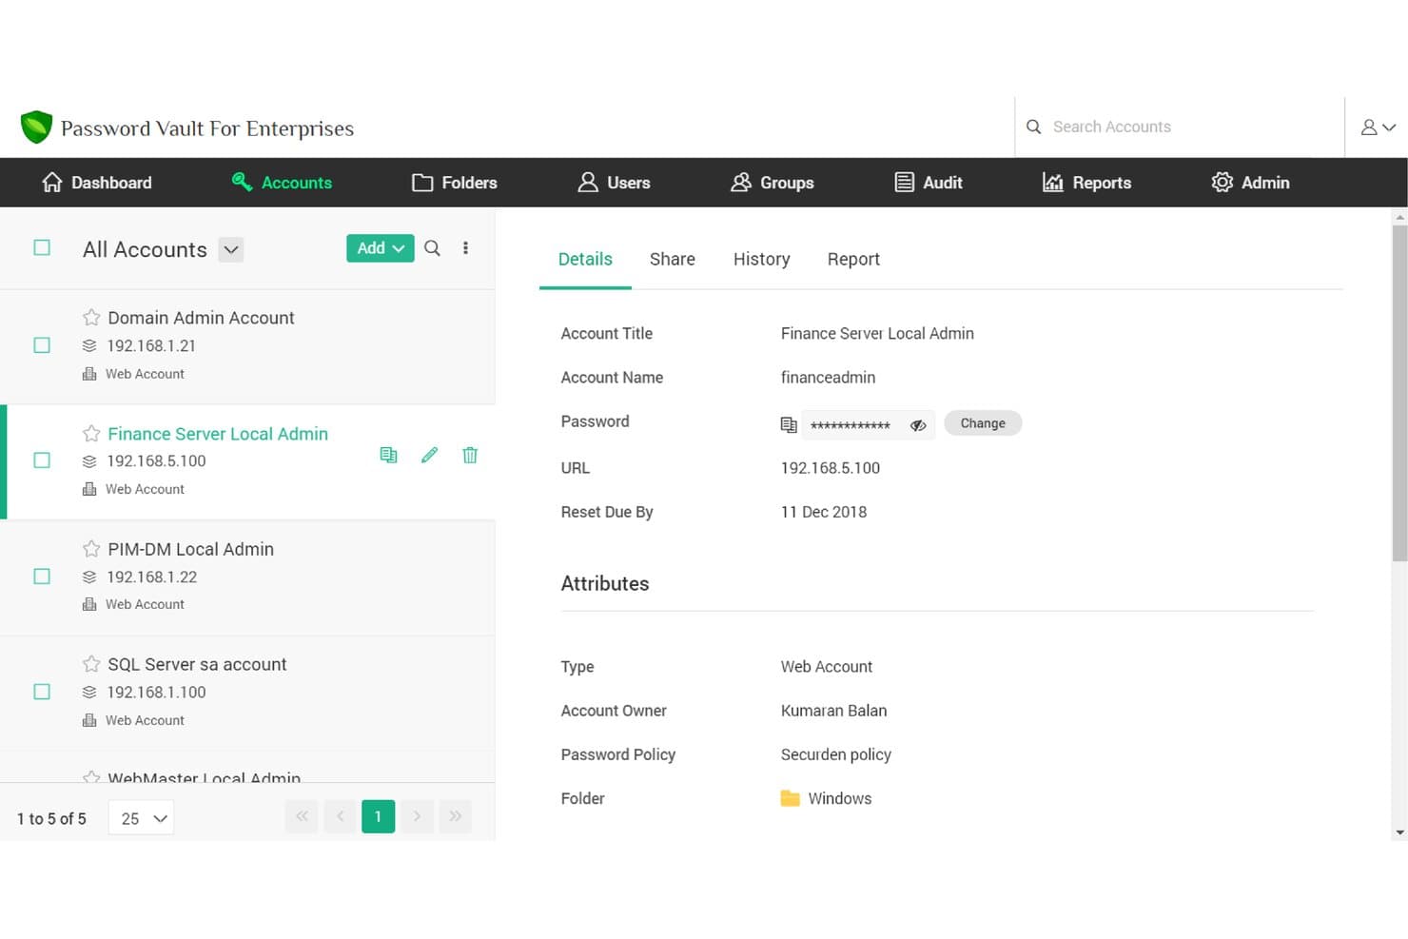
Task: Switch to the History tab
Action: [x=761, y=259]
